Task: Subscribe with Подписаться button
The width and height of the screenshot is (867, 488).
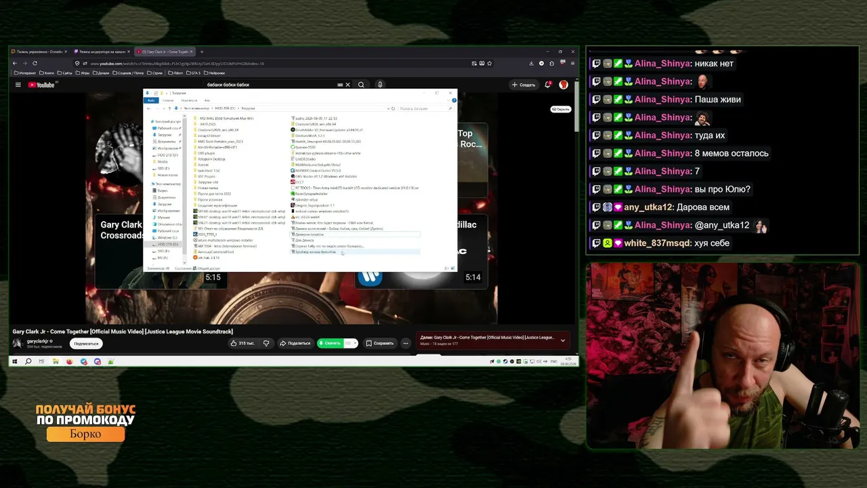Action: coord(86,344)
